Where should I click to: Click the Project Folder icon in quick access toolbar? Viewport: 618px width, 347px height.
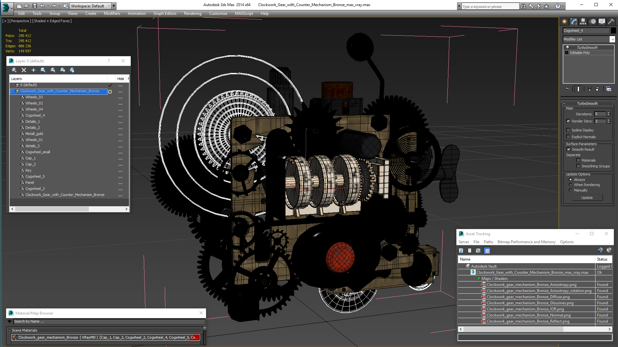click(x=66, y=6)
